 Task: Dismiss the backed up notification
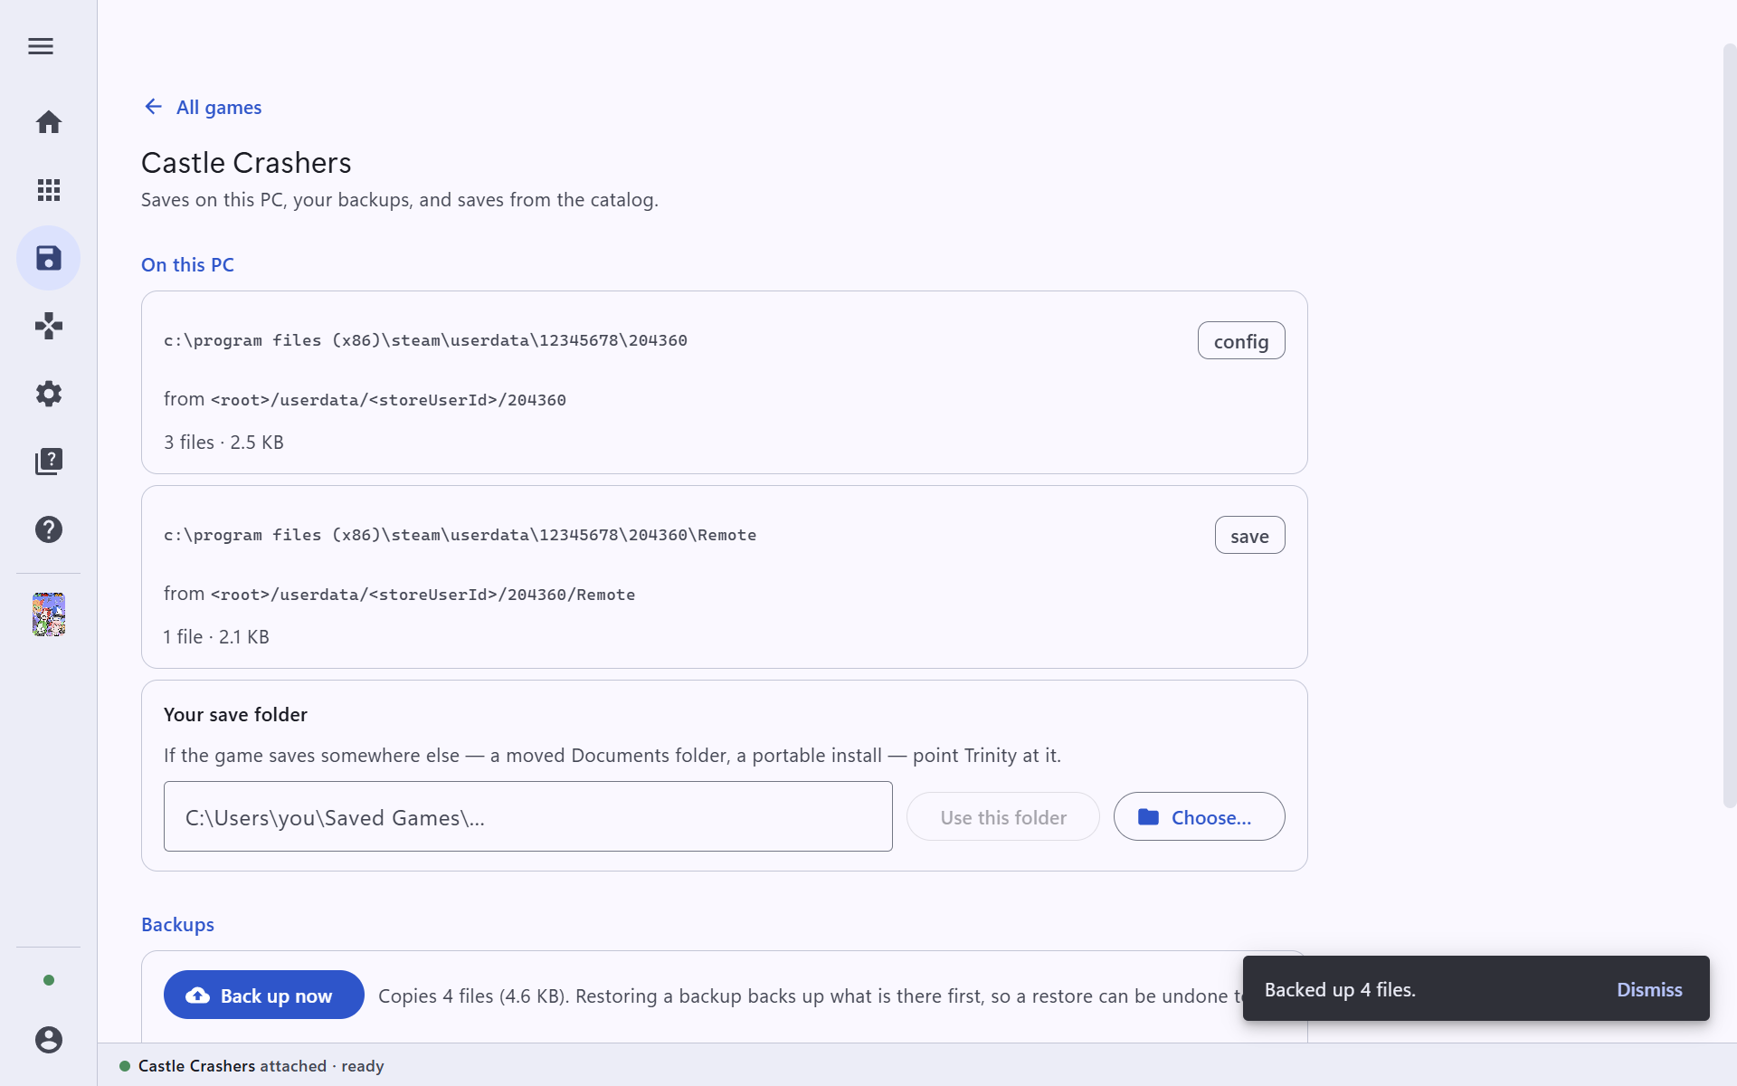pyautogui.click(x=1649, y=989)
